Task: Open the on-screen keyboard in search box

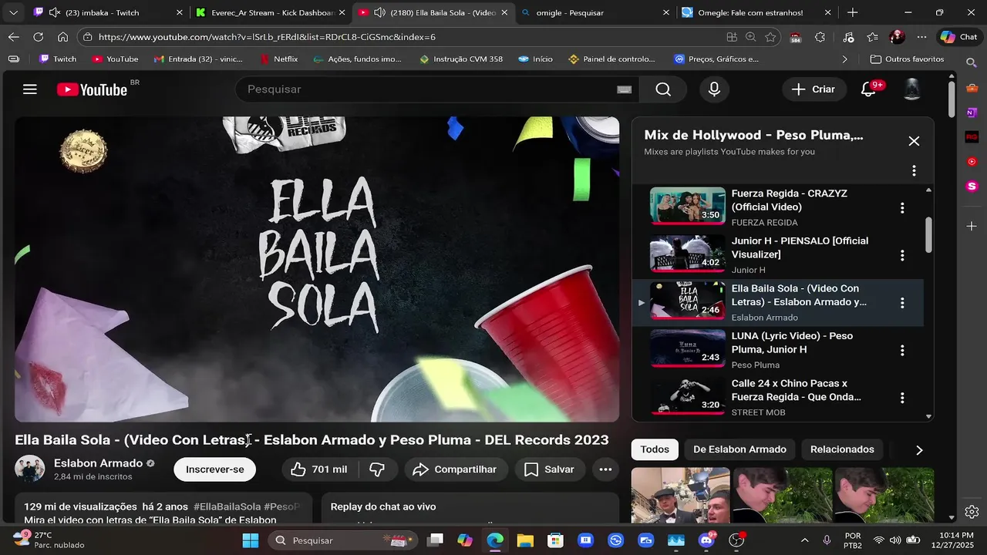Action: 625,89
